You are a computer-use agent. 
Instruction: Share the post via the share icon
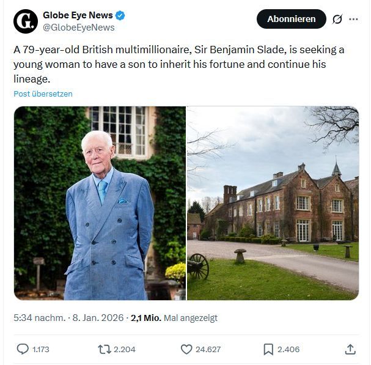pos(350,349)
